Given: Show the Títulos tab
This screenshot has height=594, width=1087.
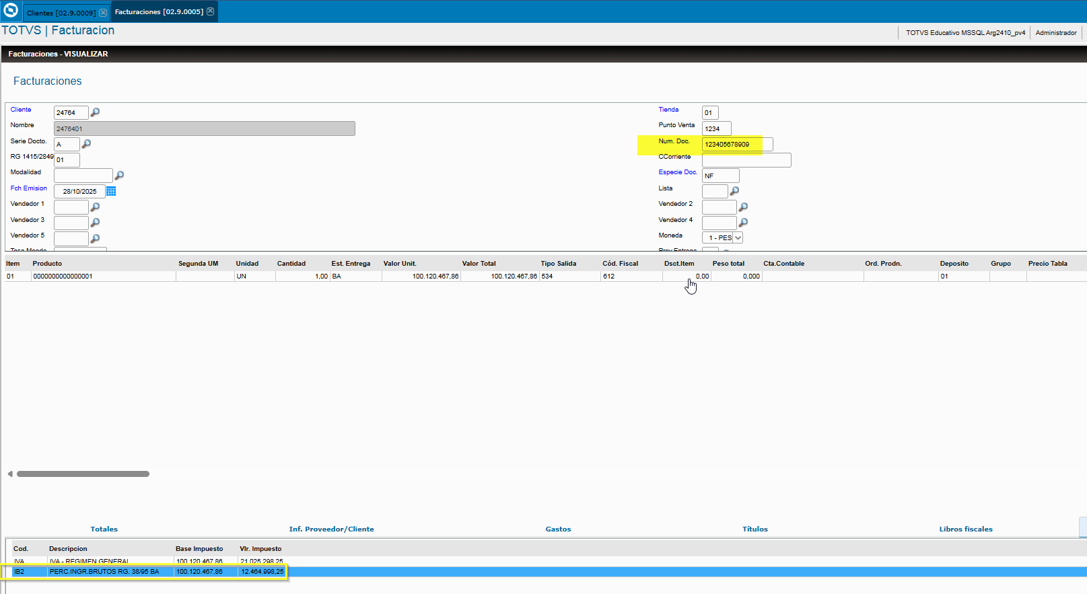Looking at the screenshot, I should coord(755,529).
